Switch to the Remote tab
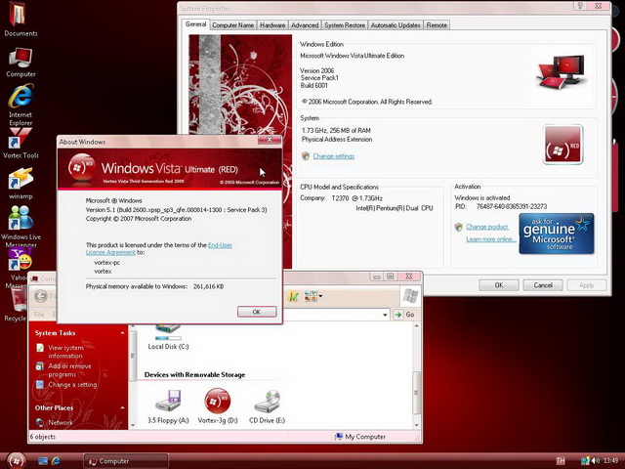625x469 pixels. [437, 25]
